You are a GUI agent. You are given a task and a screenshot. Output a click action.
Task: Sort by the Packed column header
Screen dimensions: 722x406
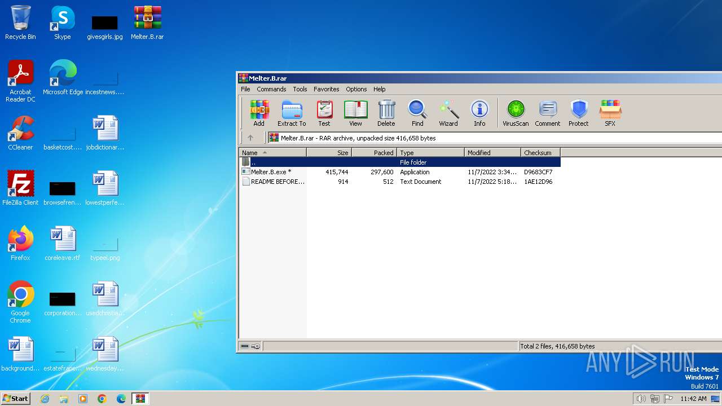click(x=375, y=153)
